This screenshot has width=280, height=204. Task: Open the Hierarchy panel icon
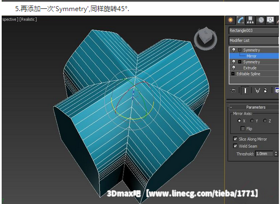pyautogui.click(x=250, y=20)
